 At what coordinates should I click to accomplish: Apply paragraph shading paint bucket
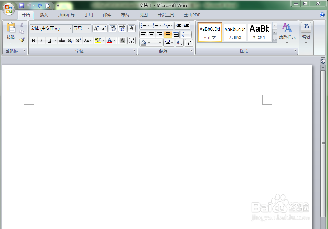click(144, 43)
